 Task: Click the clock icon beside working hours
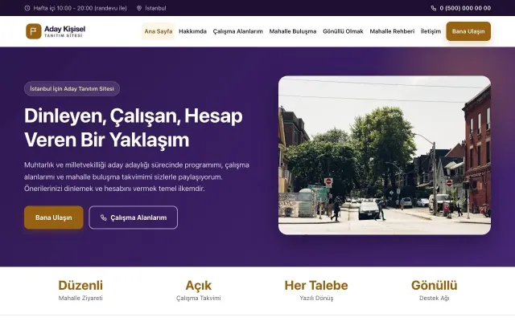coord(27,8)
